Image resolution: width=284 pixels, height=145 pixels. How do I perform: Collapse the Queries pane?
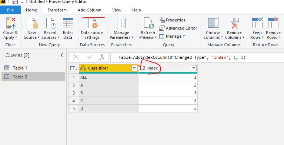tap(62, 55)
